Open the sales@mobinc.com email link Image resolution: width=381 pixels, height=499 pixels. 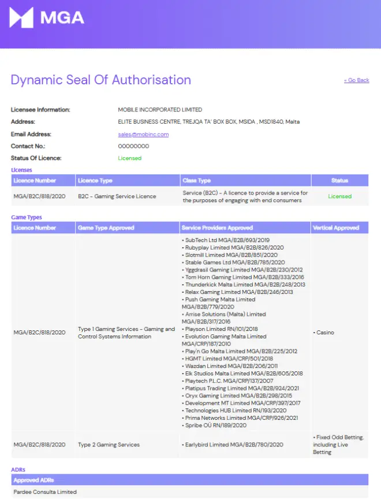point(143,135)
